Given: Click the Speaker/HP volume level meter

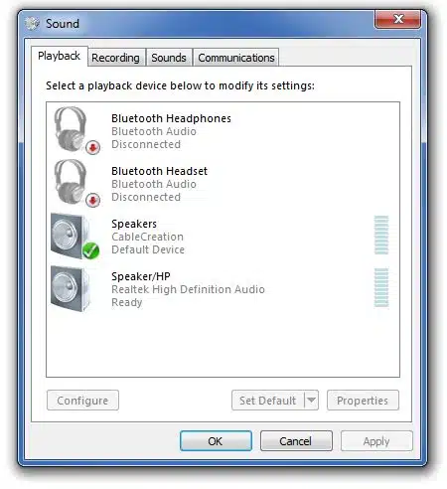Looking at the screenshot, I should pyautogui.click(x=381, y=288).
